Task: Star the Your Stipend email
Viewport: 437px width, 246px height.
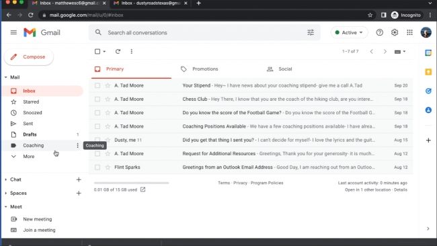Action: (108, 85)
